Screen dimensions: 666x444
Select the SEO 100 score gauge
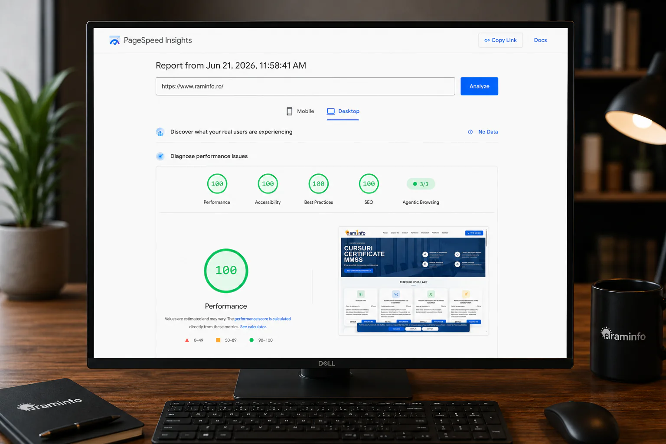[x=369, y=184]
